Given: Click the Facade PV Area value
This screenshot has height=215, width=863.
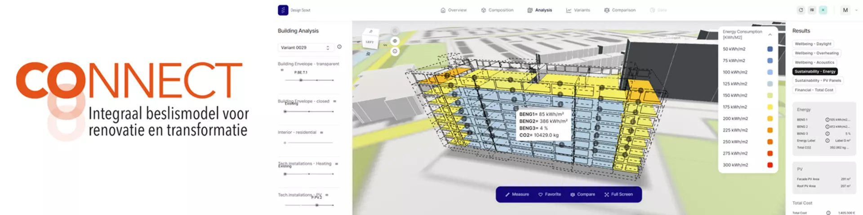Looking at the screenshot, I should coord(845,179).
